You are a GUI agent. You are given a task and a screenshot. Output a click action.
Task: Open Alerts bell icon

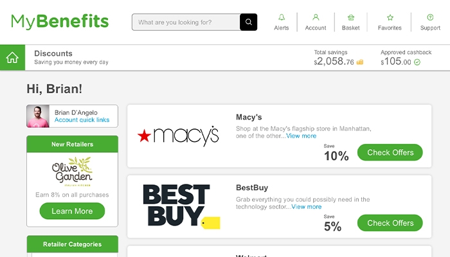282,18
